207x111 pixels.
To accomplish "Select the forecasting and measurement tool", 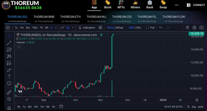I will click(x=9, y=63).
